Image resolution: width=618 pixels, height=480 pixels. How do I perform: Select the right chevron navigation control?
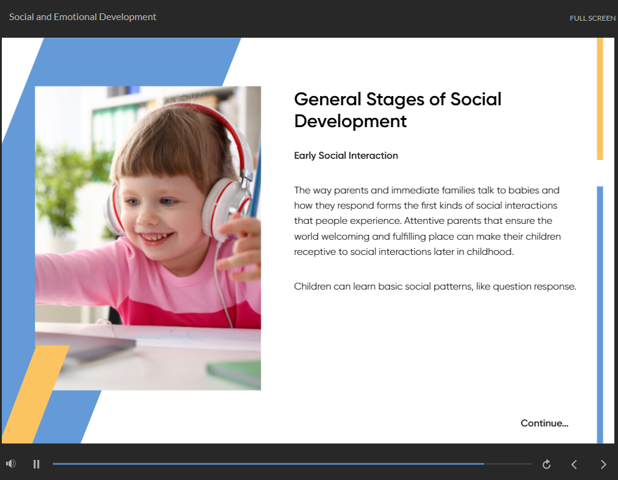pos(602,464)
